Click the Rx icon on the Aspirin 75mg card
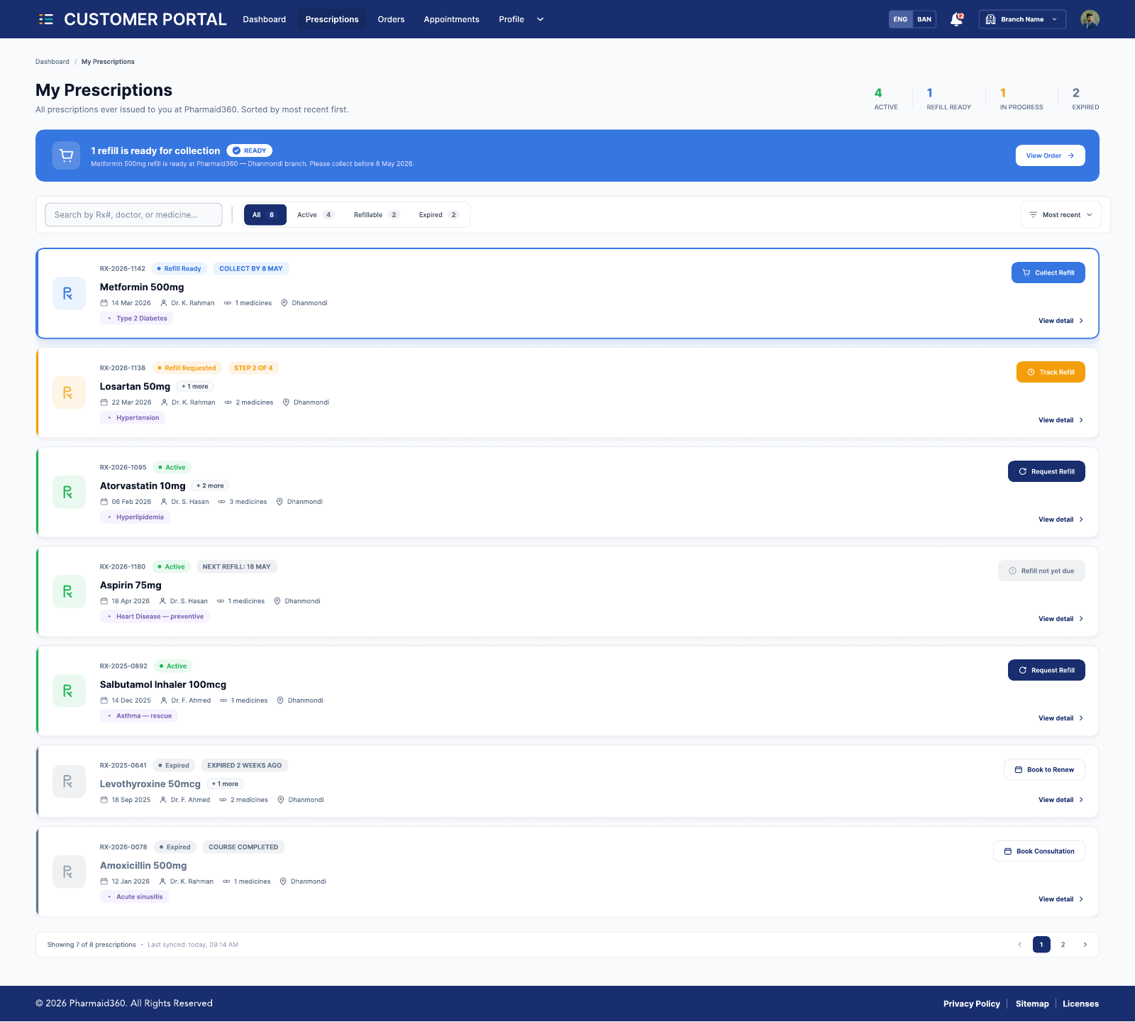The height and width of the screenshot is (1022, 1135). (x=69, y=591)
